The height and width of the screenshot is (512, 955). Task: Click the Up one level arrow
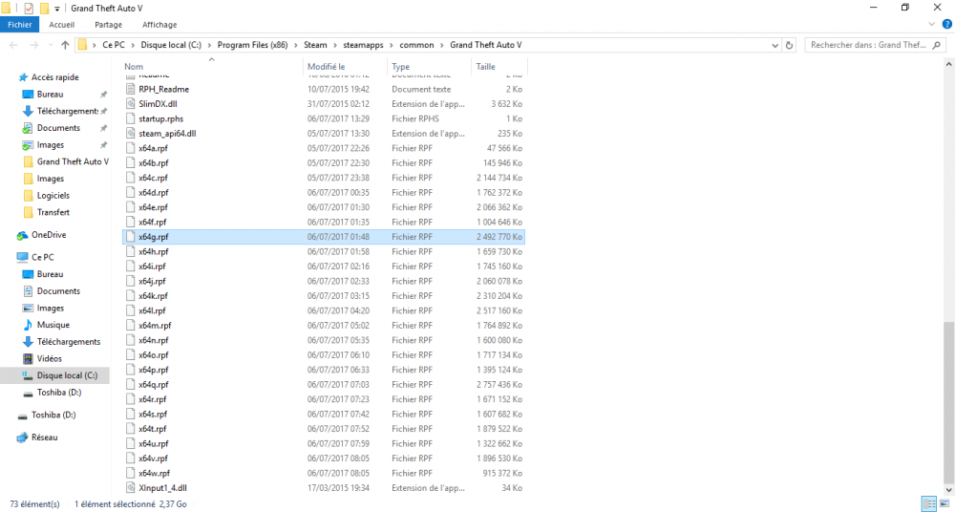(x=65, y=45)
